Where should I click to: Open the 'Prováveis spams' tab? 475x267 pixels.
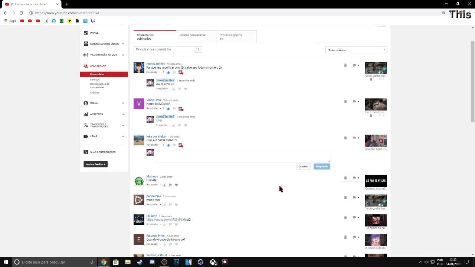(230, 37)
